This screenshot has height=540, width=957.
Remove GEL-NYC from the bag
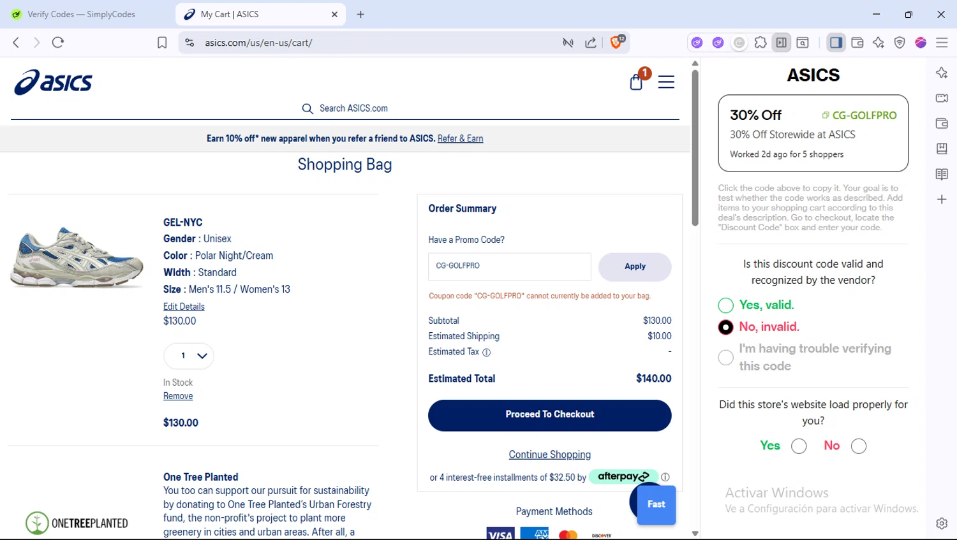(178, 396)
